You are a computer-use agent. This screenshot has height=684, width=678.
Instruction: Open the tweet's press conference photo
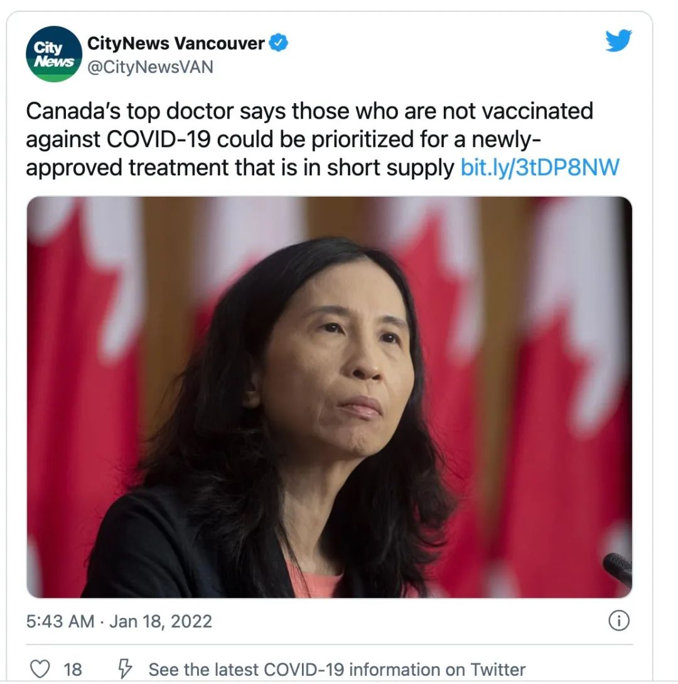pos(329,397)
